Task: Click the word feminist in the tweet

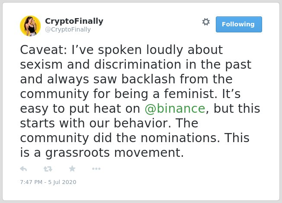Action: (x=190, y=94)
